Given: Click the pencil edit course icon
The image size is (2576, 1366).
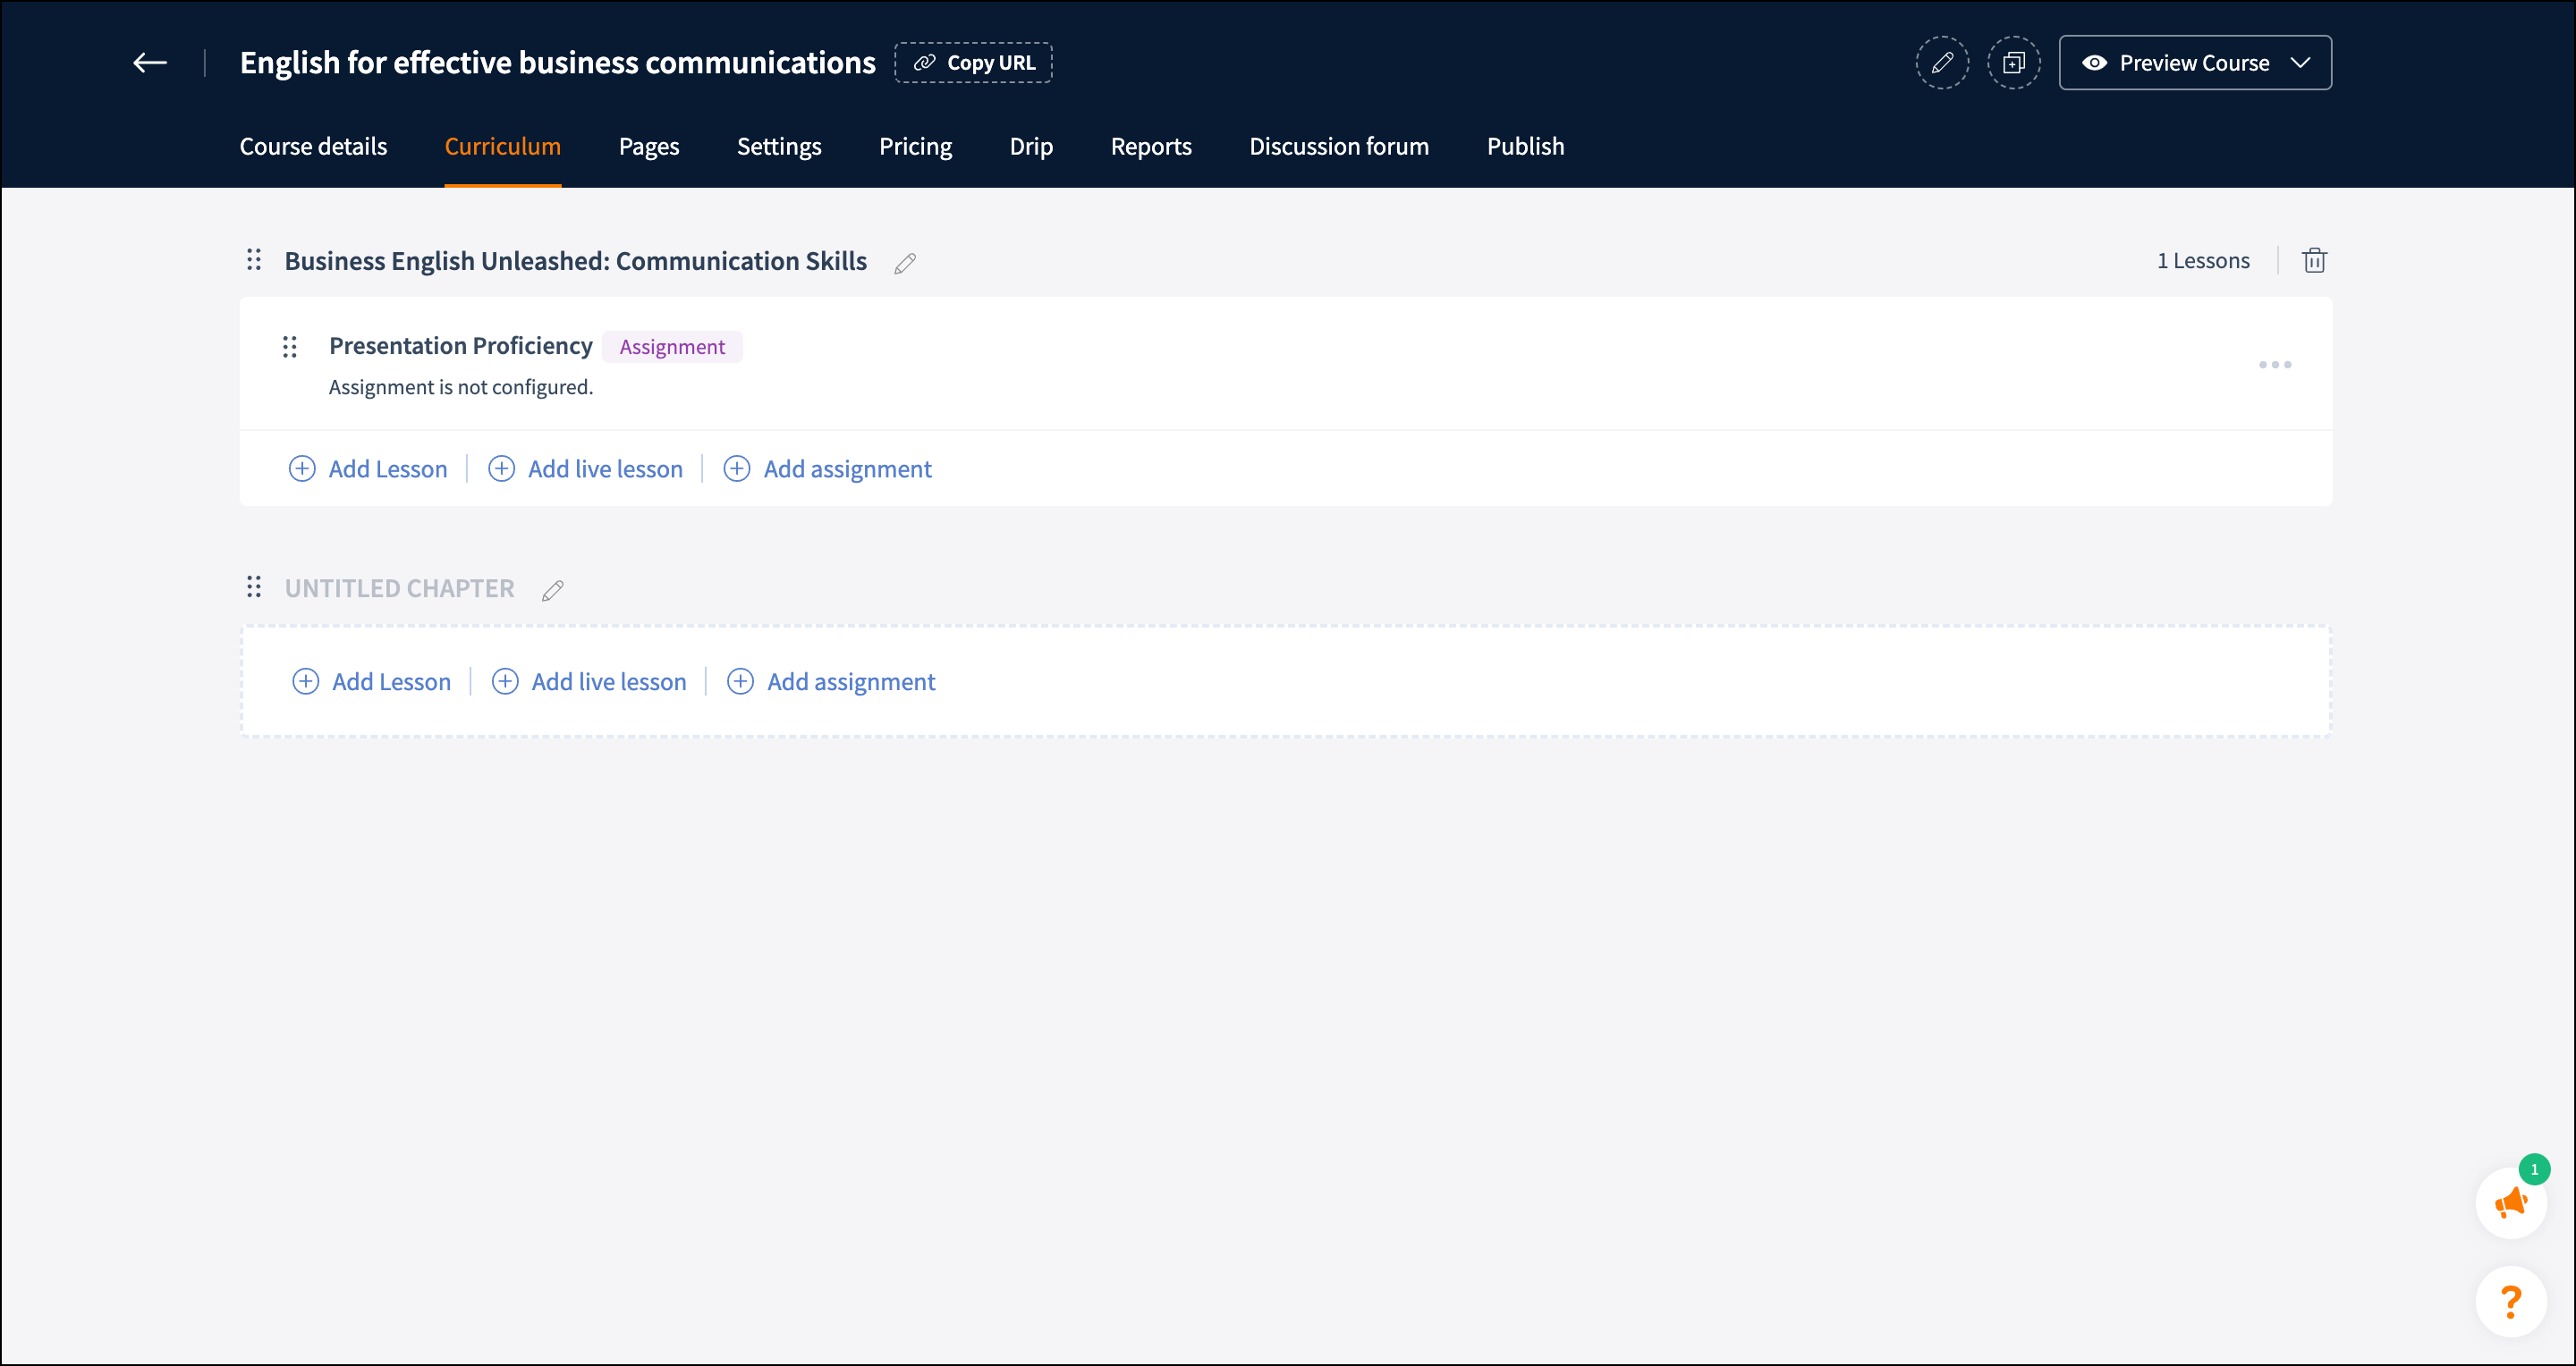Looking at the screenshot, I should [x=1941, y=63].
